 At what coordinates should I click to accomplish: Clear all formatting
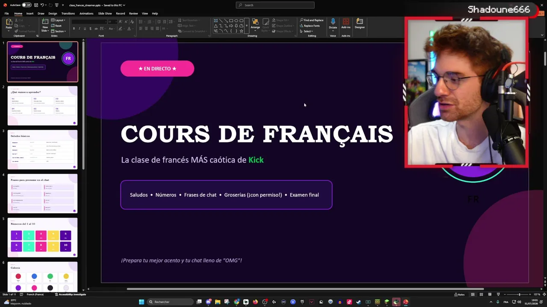131,21
